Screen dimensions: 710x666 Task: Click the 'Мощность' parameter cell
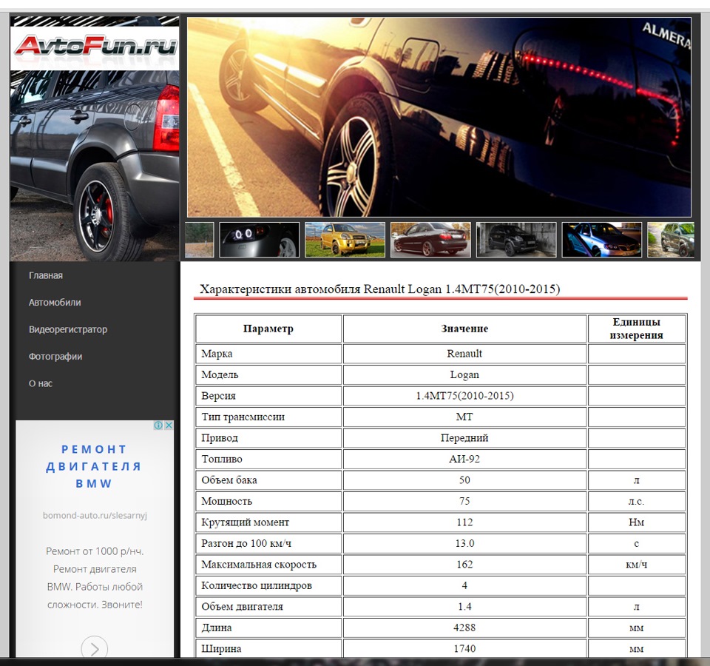click(x=268, y=502)
